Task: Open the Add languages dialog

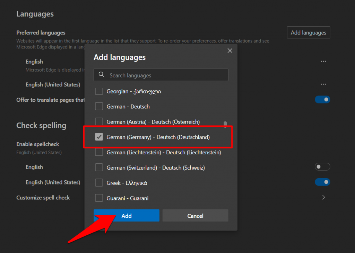Action: click(x=308, y=32)
